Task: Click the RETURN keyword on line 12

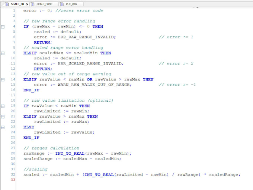Action: pyautogui.click(x=42, y=69)
